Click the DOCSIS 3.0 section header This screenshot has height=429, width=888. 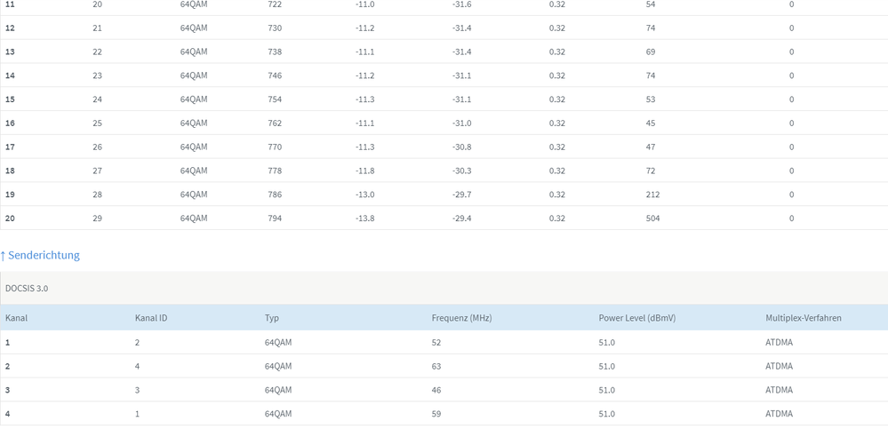[27, 289]
